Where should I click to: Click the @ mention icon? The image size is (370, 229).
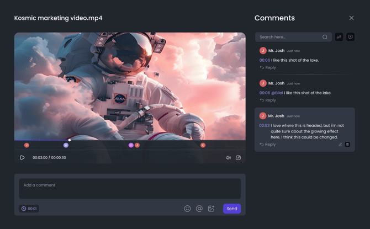tap(199, 209)
